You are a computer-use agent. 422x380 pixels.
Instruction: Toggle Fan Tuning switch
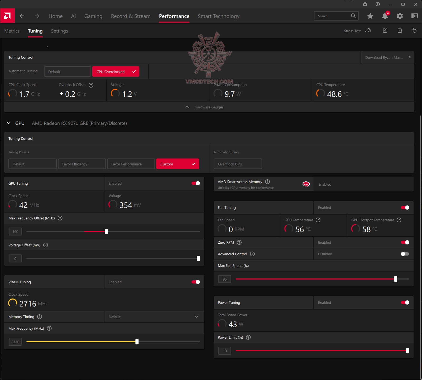[405, 208]
